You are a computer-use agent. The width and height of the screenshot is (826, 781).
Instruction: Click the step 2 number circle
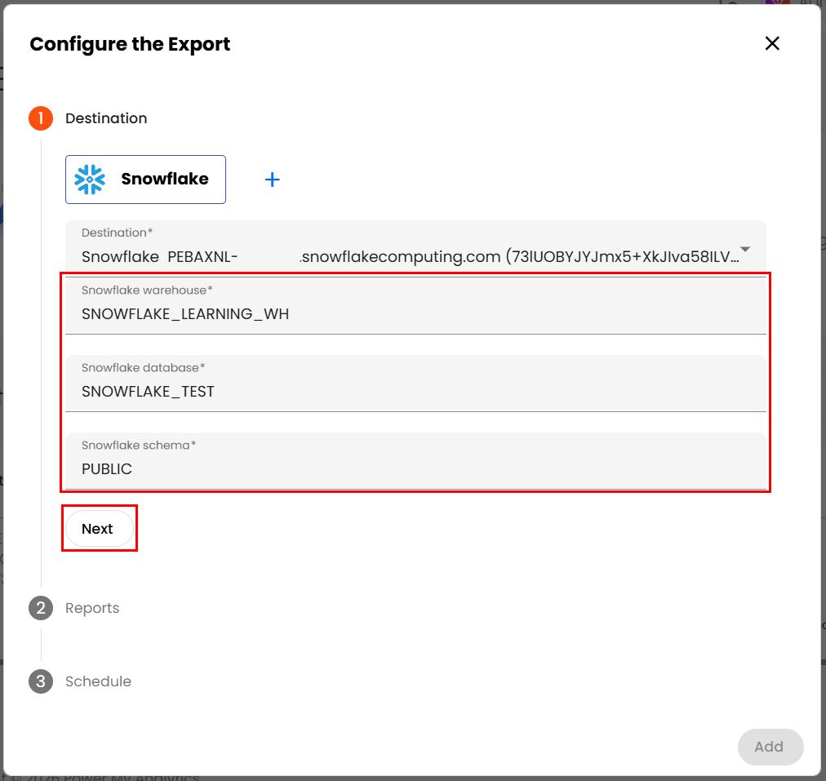41,608
